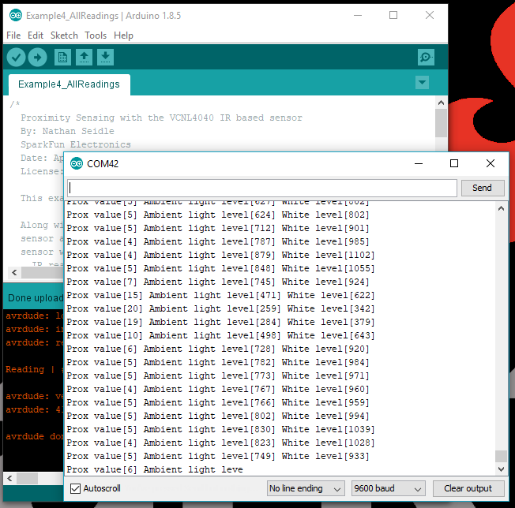
Task: Click the 'Proximity Sensing with the VCNL4040' comment line
Action: point(161,118)
